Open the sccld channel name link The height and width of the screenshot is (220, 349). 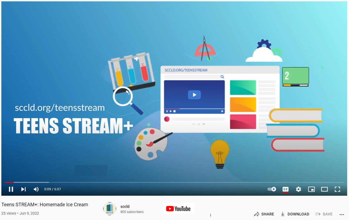point(125,207)
